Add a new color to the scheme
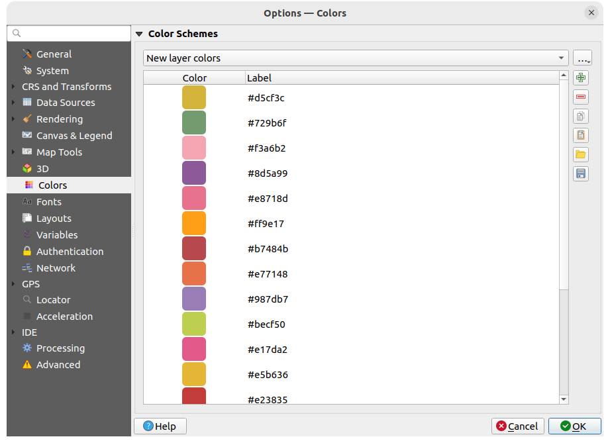This screenshot has height=443, width=610. click(x=580, y=77)
